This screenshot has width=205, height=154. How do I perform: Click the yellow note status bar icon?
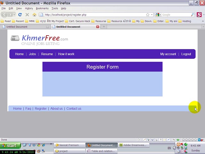pos(164,140)
